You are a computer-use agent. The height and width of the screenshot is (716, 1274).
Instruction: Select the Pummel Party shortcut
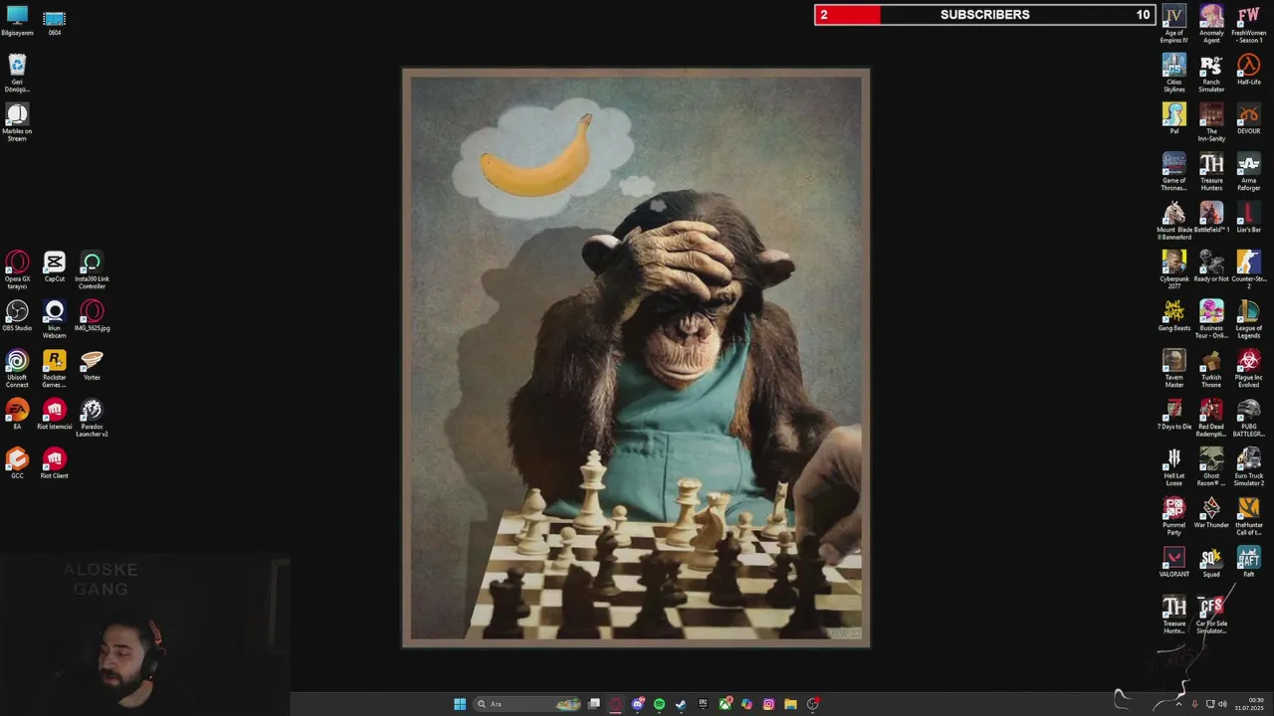coord(1174,516)
